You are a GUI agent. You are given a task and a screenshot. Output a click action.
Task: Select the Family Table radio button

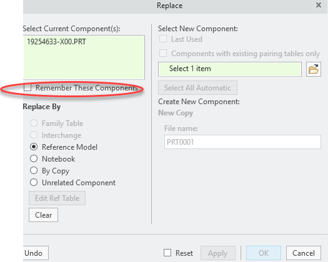point(34,123)
